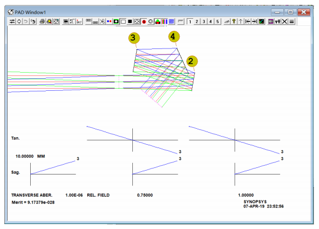The height and width of the screenshot is (229, 319).
Task: Select the magnifier zoom tool icon
Action: tap(49, 21)
